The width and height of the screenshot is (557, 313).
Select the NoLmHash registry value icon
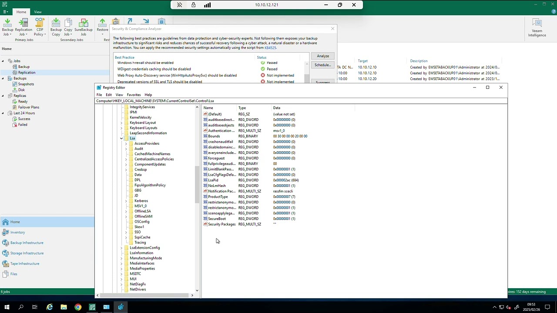tap(205, 186)
